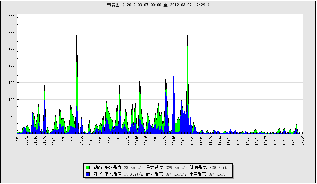
Task: Click the x-axis time label 14:47
Action: [257, 140]
